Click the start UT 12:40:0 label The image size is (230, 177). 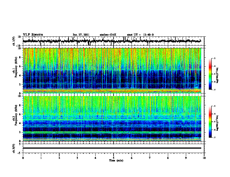pyautogui.click(x=140, y=35)
